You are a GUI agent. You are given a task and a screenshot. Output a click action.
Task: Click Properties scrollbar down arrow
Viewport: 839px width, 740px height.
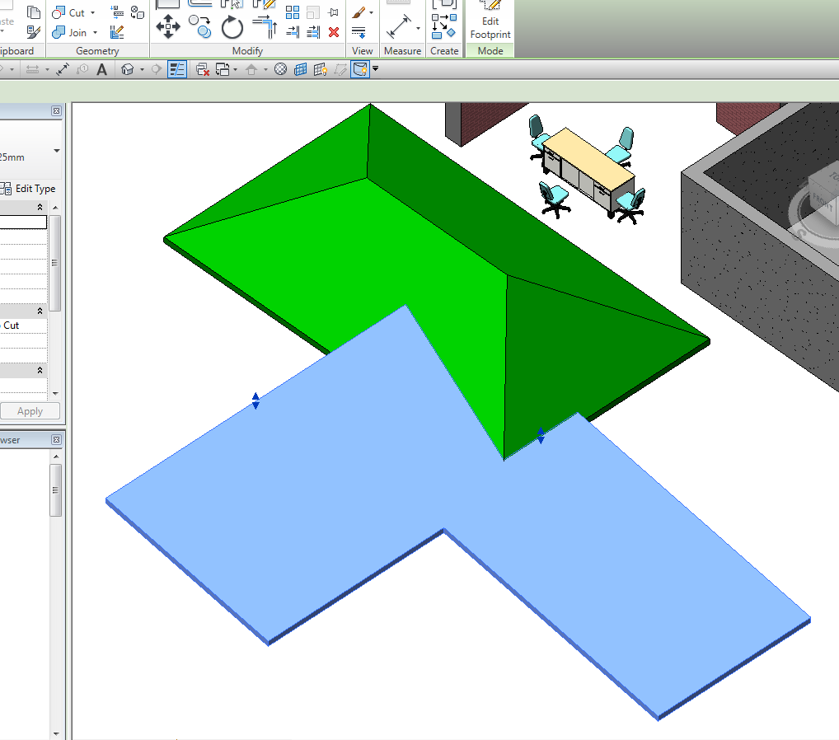(x=56, y=393)
